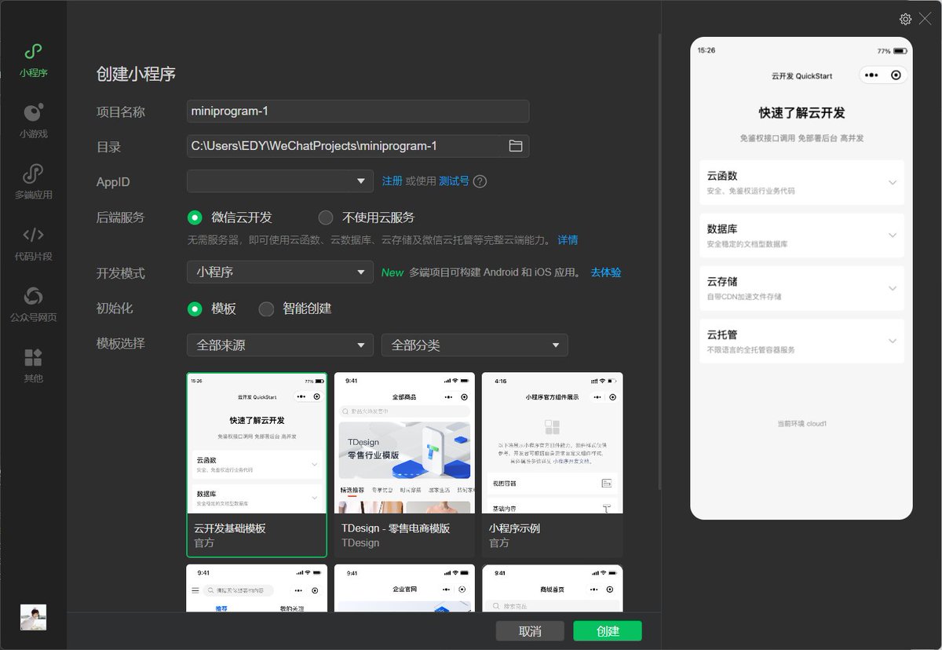Select 不使用云服务 radio button
The image size is (942, 650).
click(x=326, y=217)
